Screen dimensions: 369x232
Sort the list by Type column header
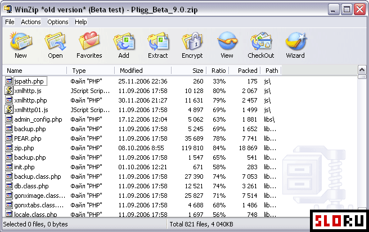coord(91,71)
